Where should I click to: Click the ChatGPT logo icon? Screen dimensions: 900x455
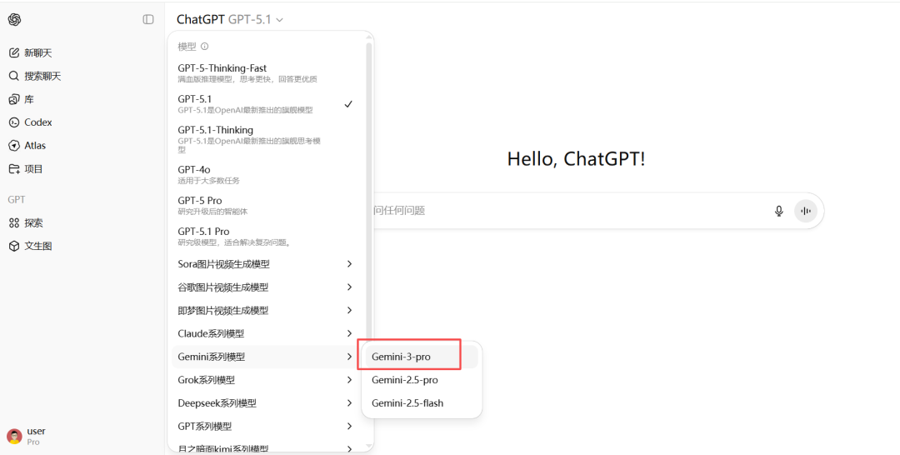click(x=14, y=19)
